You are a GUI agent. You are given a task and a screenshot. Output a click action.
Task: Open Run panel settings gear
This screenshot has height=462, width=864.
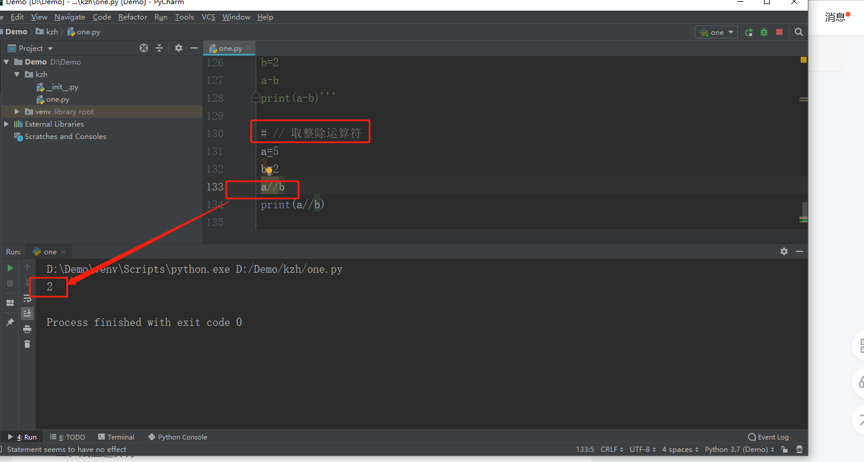point(784,251)
